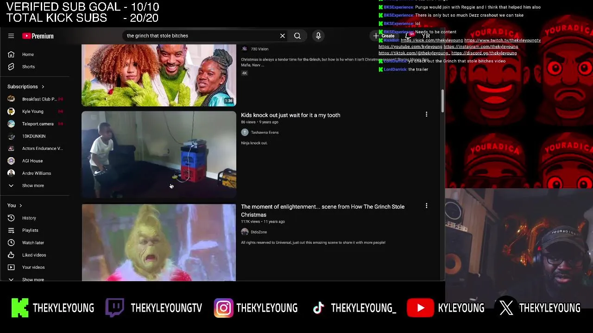This screenshot has height=333, width=593.
Task: Click the YouTube logo in bottom banner
Action: click(420, 308)
